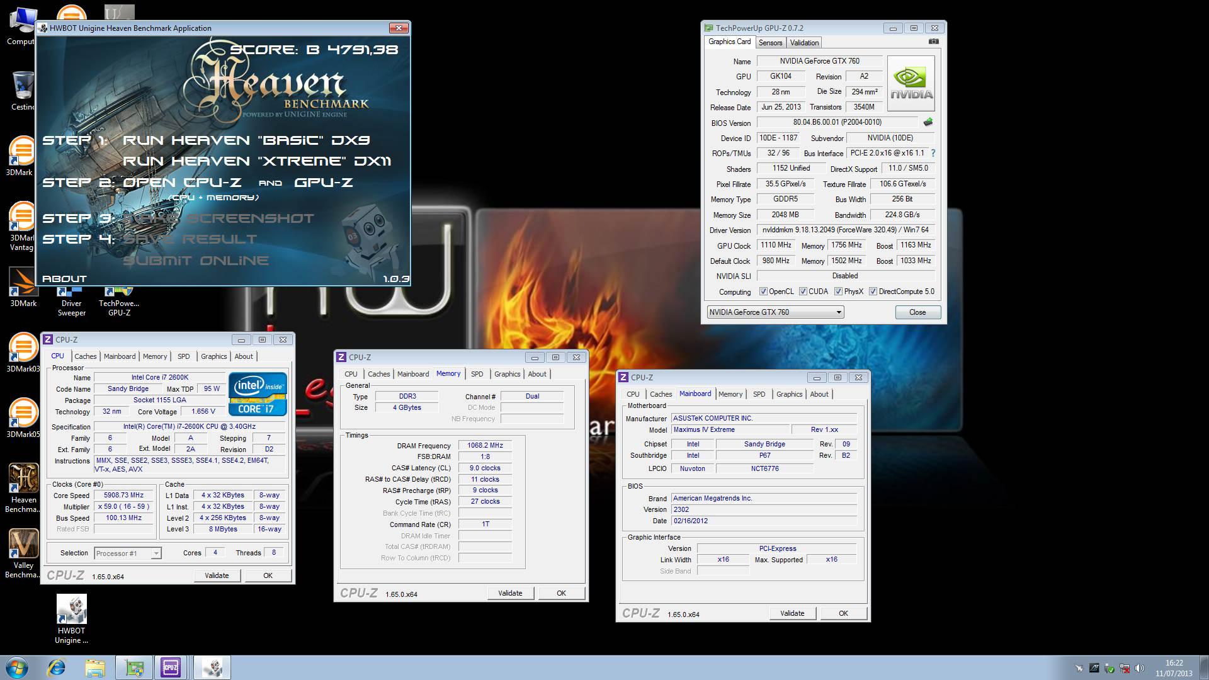This screenshot has height=680, width=1209.
Task: Click the GPU Name field NVIDIA GeForce GTX 760
Action: point(819,61)
